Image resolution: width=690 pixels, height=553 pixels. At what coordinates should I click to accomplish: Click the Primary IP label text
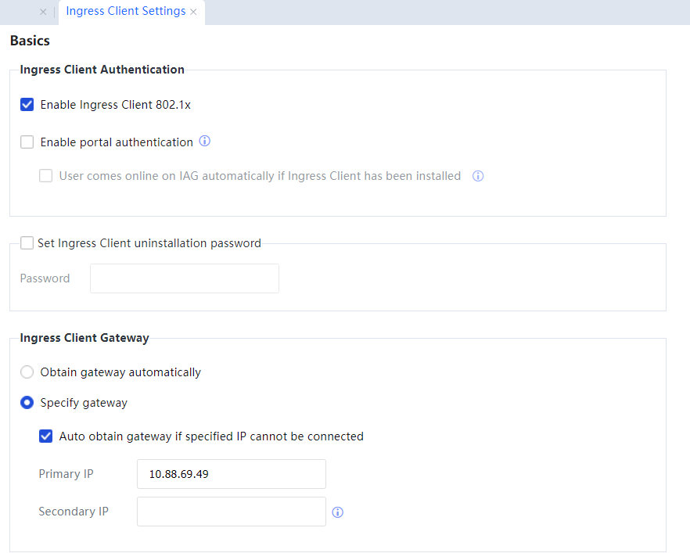pos(66,474)
